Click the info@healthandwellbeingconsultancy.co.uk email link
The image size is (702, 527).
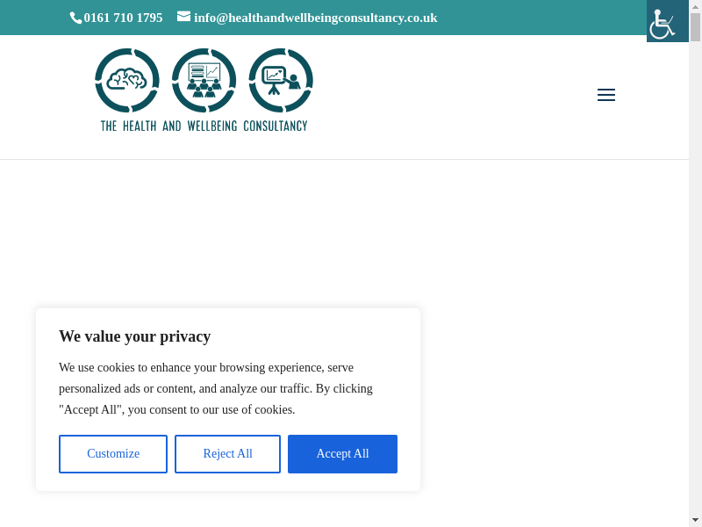pos(315,18)
